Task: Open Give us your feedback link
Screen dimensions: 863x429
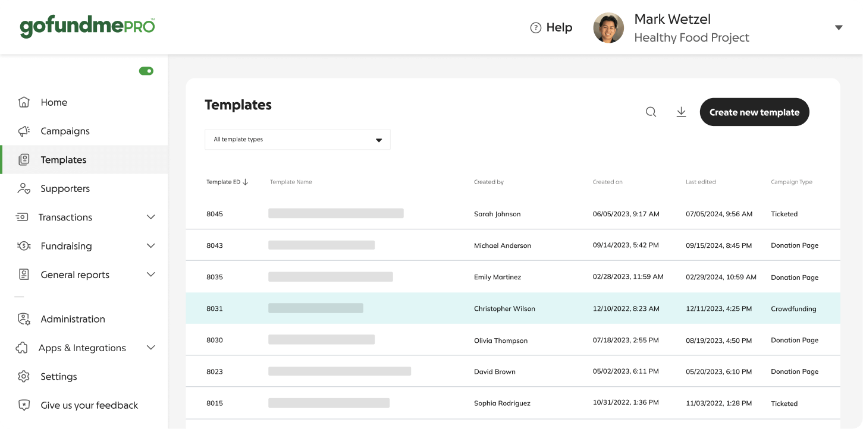Action: point(89,405)
